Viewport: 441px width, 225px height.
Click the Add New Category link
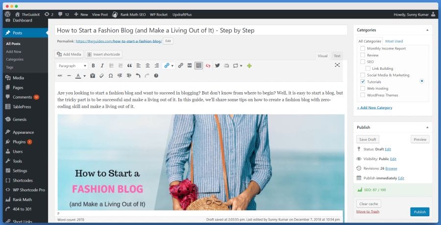pos(374,107)
